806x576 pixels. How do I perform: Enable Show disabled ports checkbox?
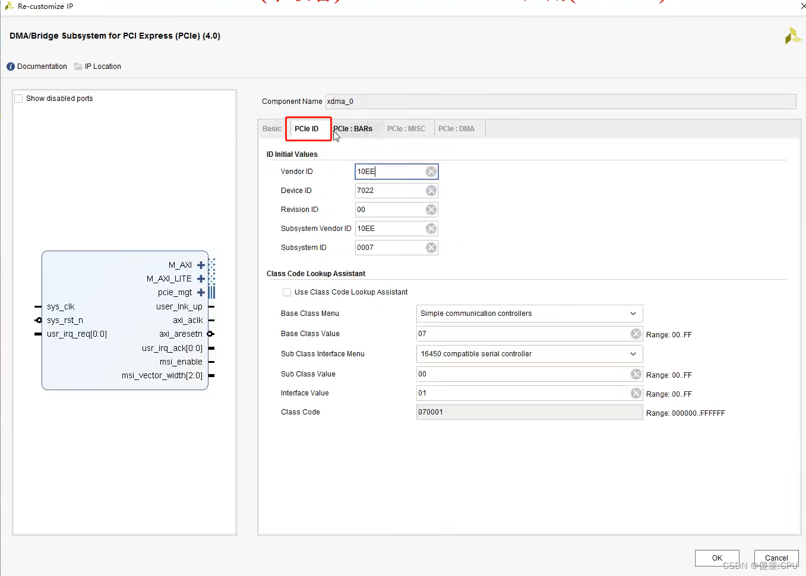point(18,99)
